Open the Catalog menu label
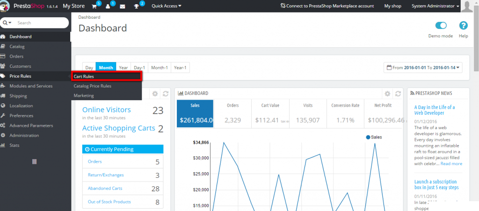The height and width of the screenshot is (211, 479). pyautogui.click(x=17, y=47)
